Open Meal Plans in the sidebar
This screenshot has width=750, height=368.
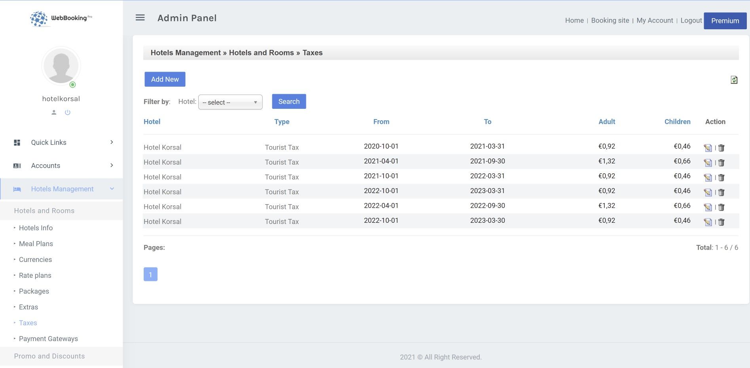pyautogui.click(x=36, y=244)
